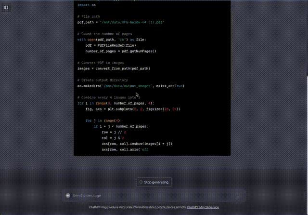The width and height of the screenshot is (308, 215).
Task: Click the '# Convert PDF to images' comment
Action: (101, 63)
